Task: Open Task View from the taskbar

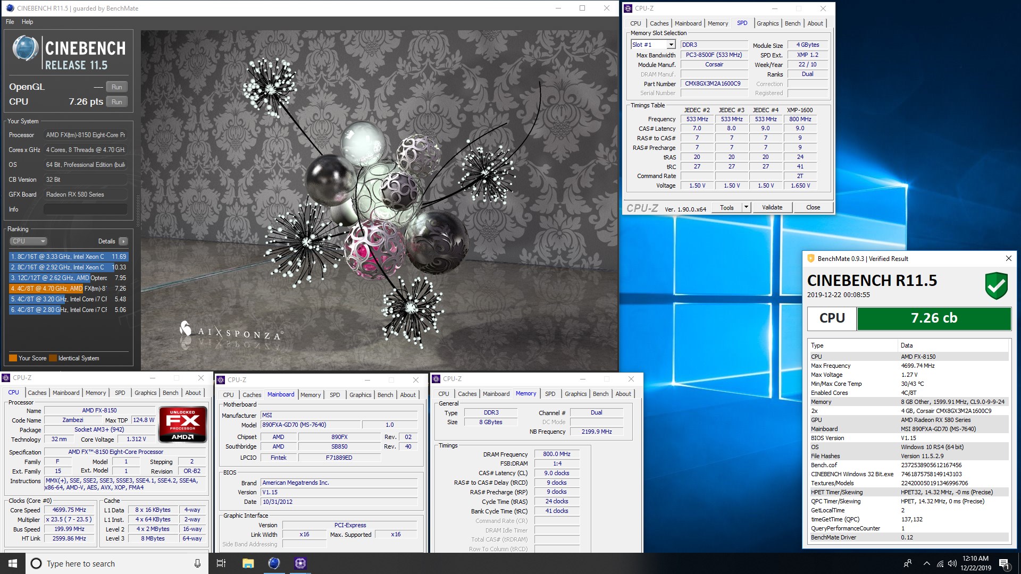Action: (221, 563)
